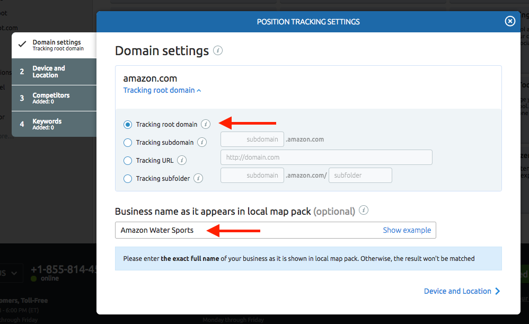The image size is (529, 324).
Task: Open info icon beside Business name heading
Action: [x=363, y=211]
